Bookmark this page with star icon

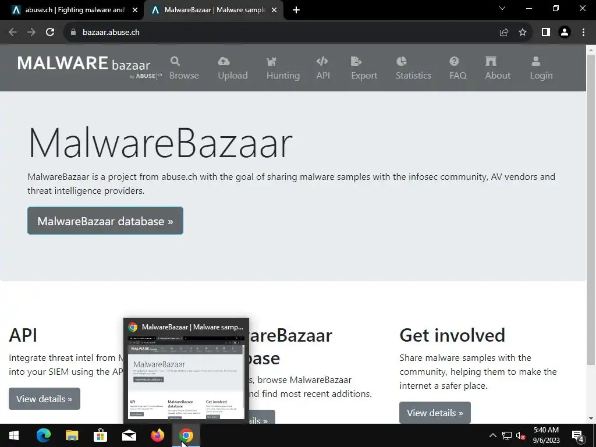pos(523,33)
